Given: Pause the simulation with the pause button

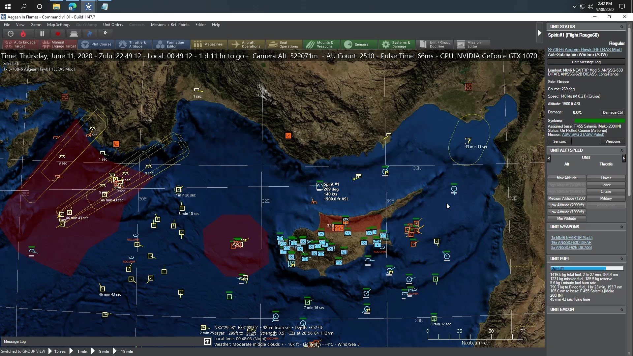Looking at the screenshot, I should point(42,34).
